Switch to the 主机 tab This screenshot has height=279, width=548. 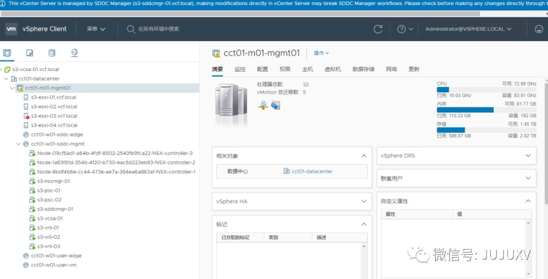pos(307,69)
